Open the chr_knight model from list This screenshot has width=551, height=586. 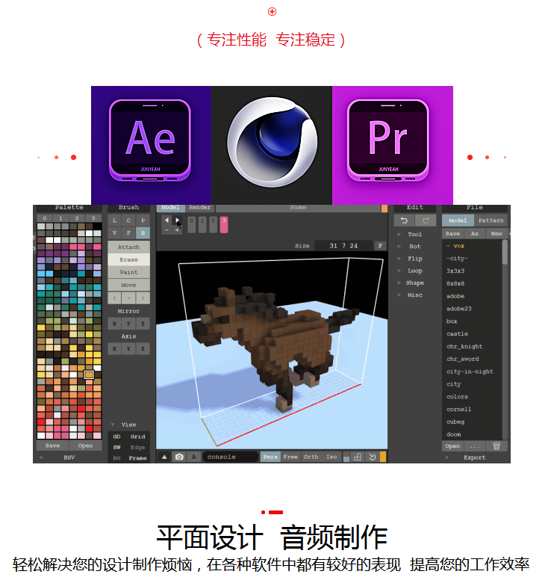(x=464, y=346)
